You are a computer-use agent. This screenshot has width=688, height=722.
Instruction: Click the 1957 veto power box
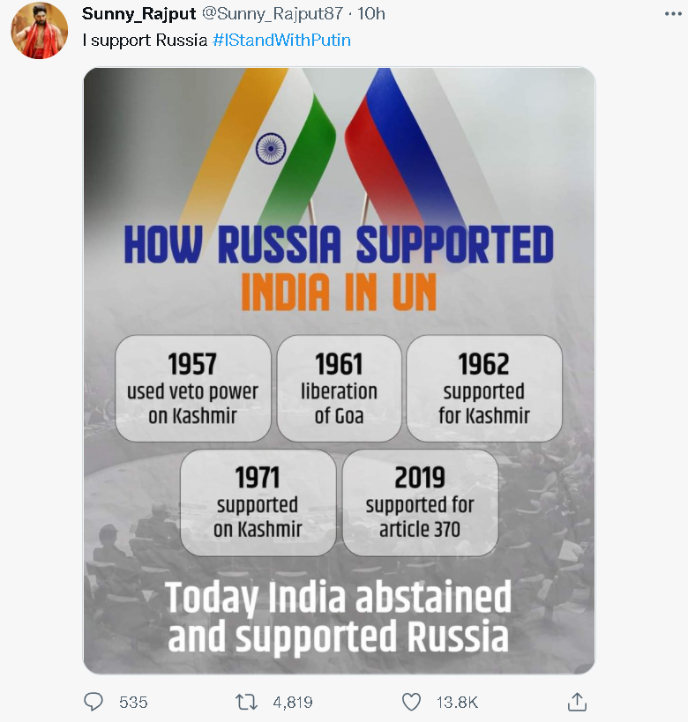193,389
